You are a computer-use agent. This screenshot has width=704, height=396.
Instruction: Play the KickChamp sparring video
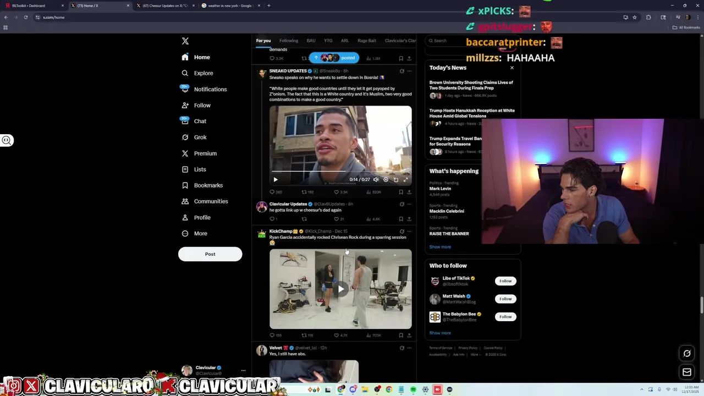click(x=340, y=289)
